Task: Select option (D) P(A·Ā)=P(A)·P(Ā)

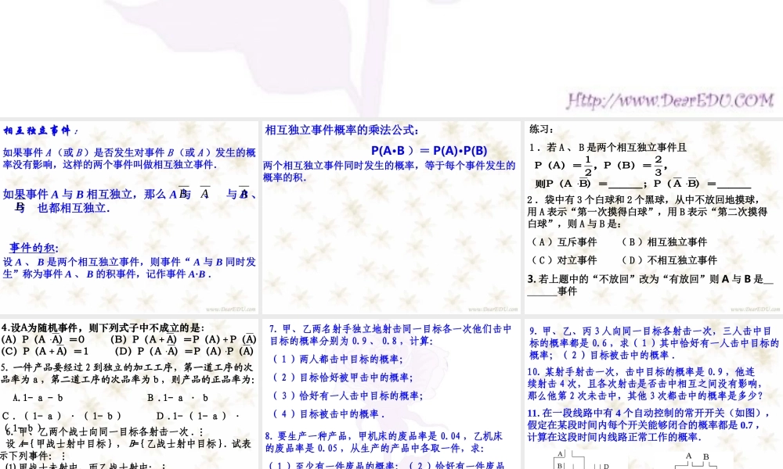Action: pos(184,351)
